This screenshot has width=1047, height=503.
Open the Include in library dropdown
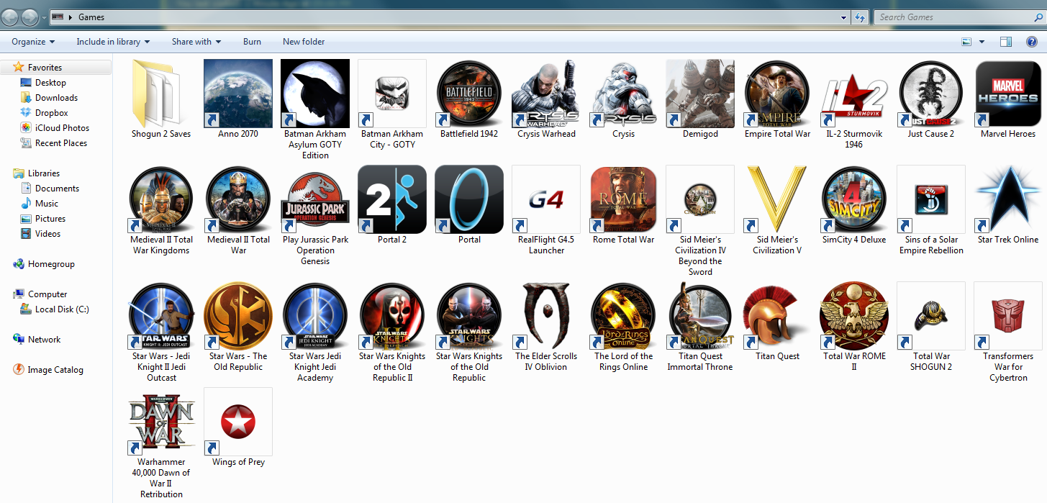114,42
